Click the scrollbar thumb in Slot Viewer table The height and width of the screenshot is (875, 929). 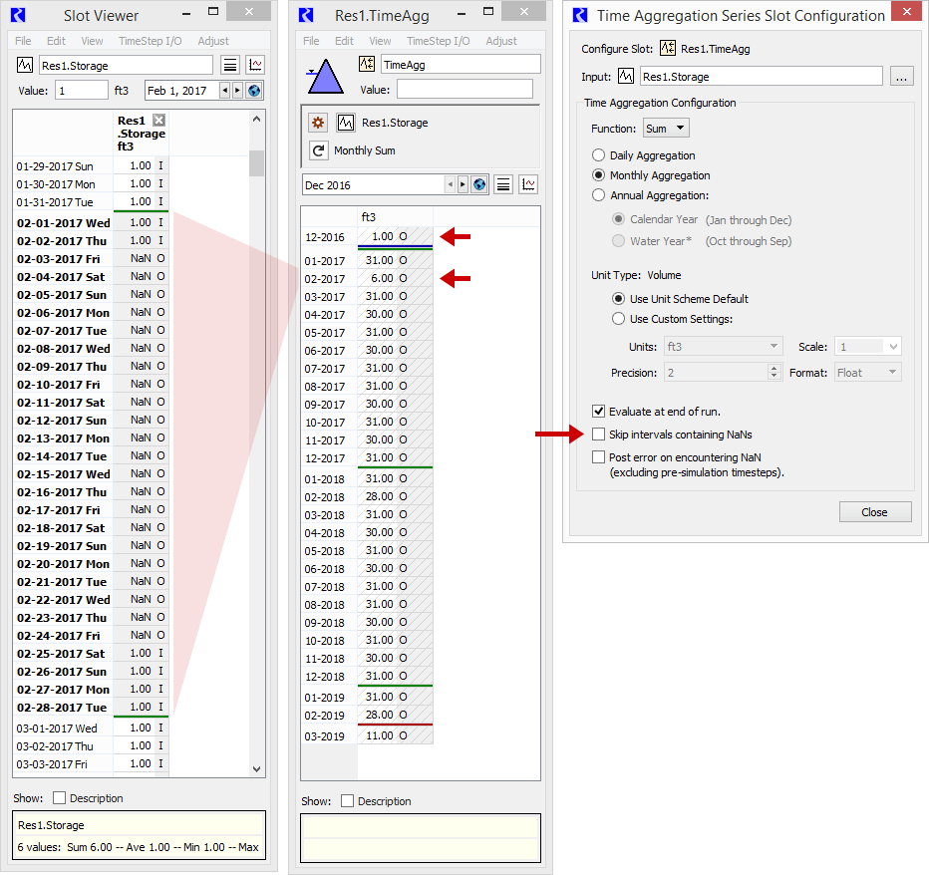click(x=256, y=162)
